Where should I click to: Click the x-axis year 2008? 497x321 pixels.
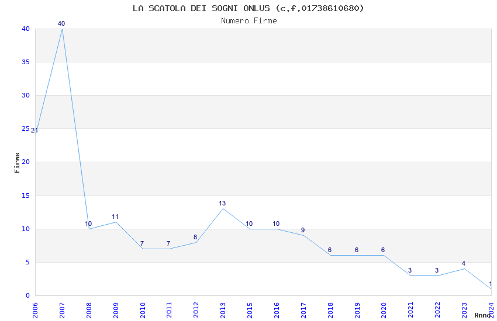89,310
